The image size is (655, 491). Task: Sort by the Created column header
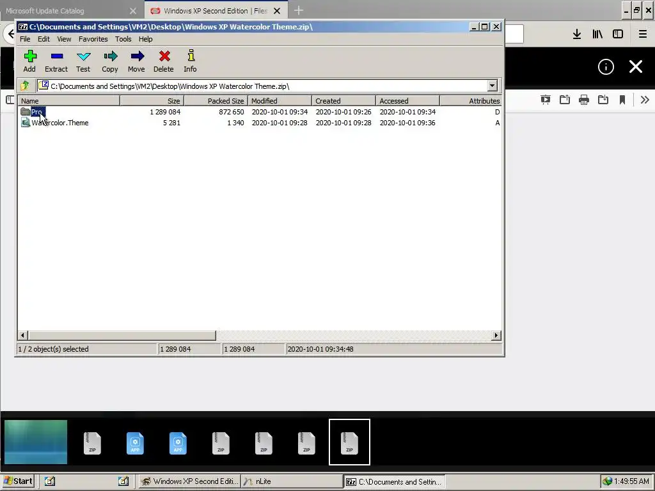[x=343, y=100]
